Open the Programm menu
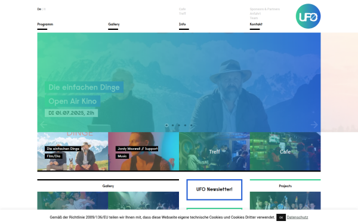The height and width of the screenshot is (224, 358). (45, 24)
